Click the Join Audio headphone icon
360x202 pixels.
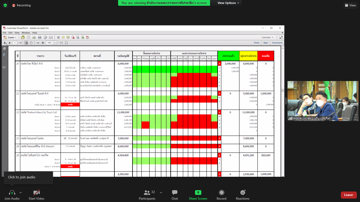point(12,193)
